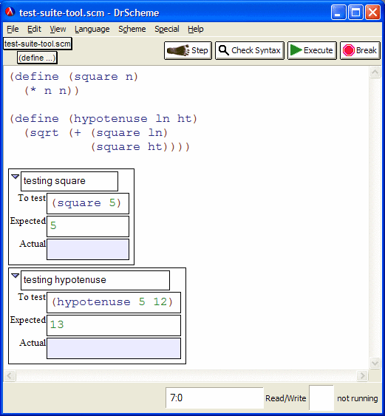Close the DrScheme window
The image size is (385, 416).
[372, 13]
